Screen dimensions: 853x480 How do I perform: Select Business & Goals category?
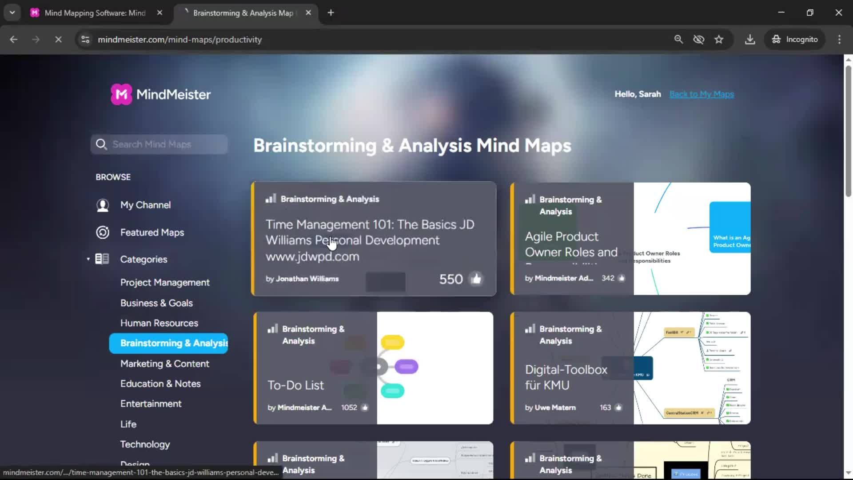[156, 303]
